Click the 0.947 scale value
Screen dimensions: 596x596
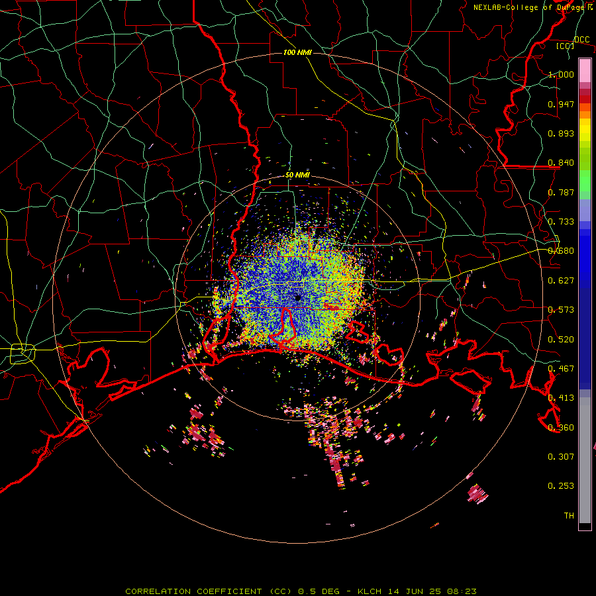pos(561,104)
